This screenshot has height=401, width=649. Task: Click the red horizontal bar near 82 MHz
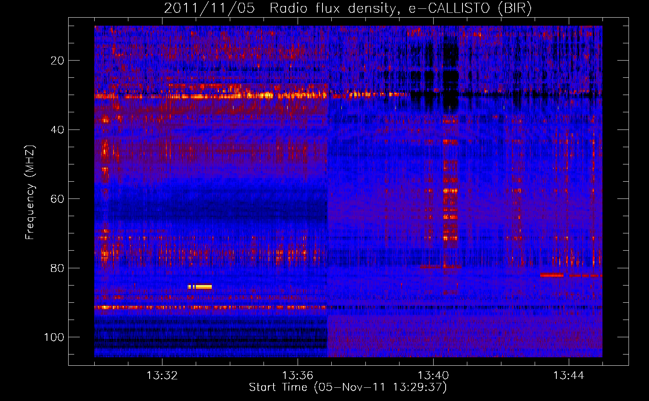[552, 275]
